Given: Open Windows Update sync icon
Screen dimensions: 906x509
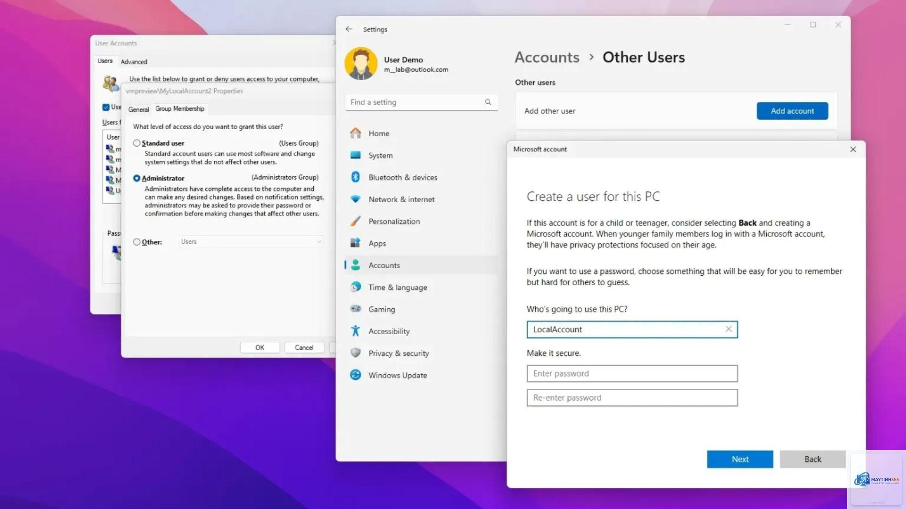Looking at the screenshot, I should click(356, 375).
